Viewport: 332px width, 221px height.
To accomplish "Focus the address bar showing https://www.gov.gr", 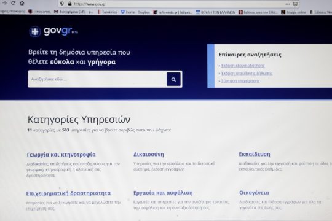I will (x=178, y=4).
